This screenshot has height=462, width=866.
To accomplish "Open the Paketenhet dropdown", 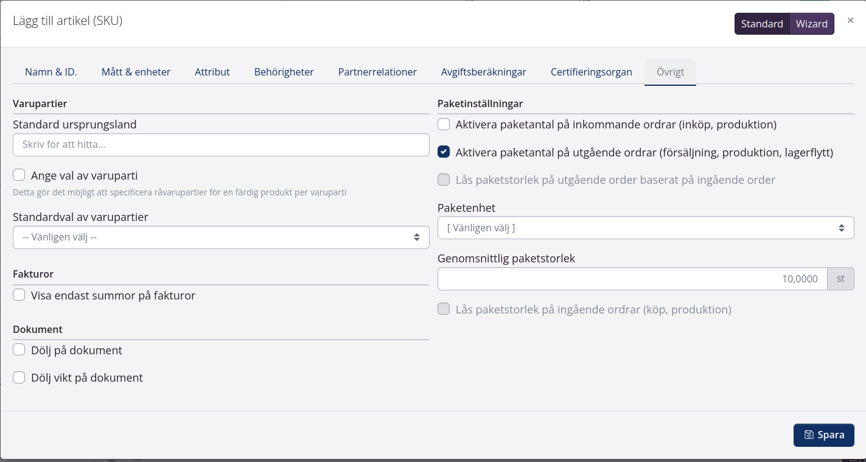I will click(x=645, y=228).
